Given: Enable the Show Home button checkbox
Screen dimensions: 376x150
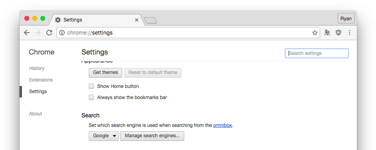Looking at the screenshot, I should [91, 86].
